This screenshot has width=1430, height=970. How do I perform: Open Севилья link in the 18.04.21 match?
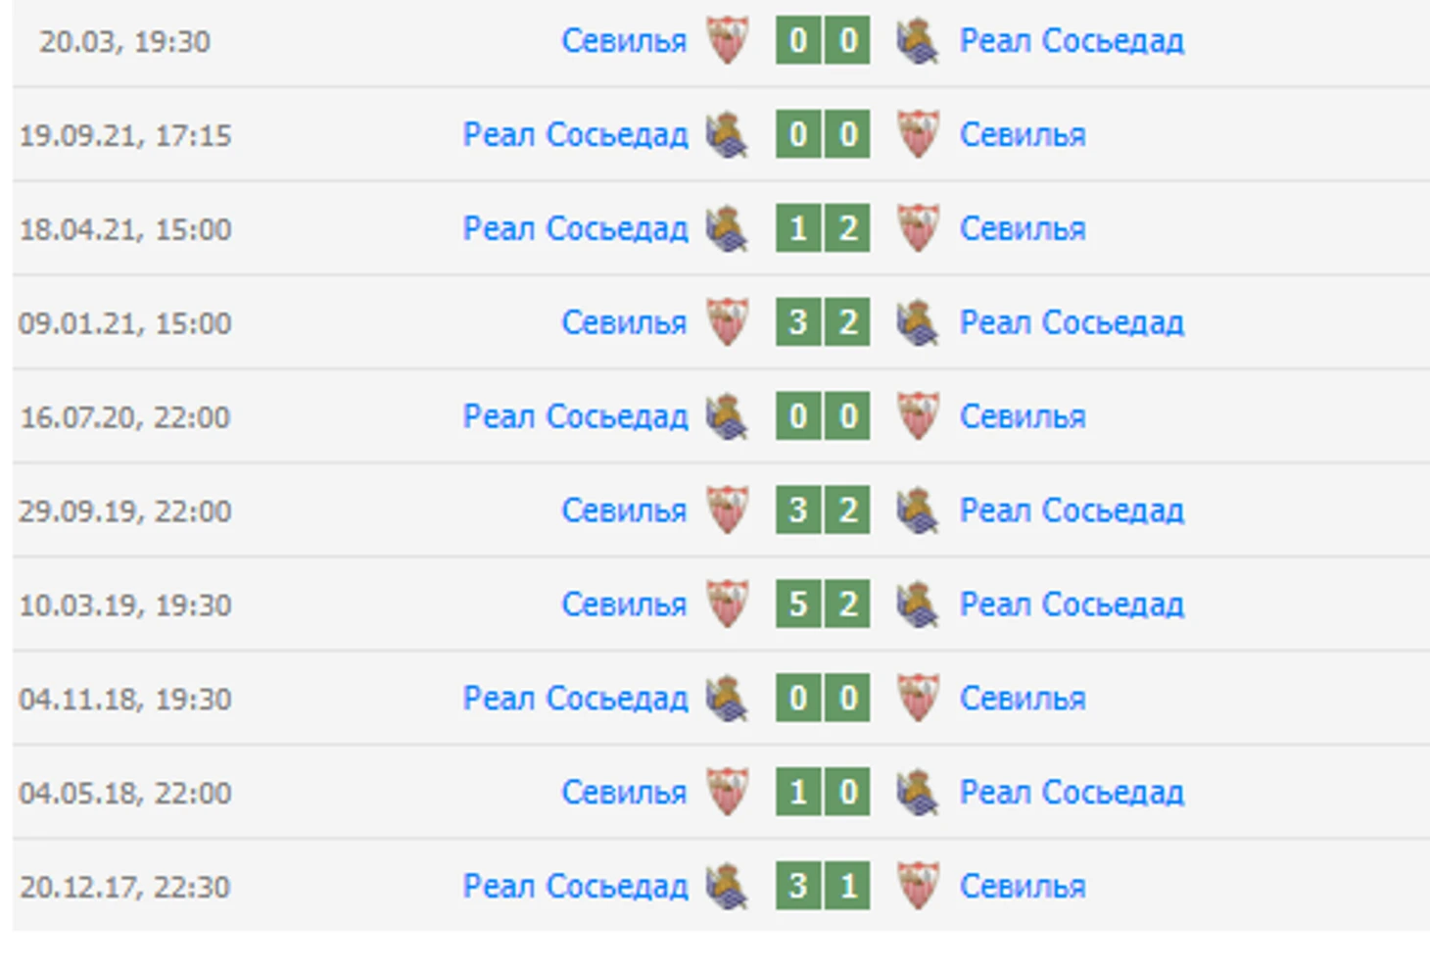coord(1023,229)
